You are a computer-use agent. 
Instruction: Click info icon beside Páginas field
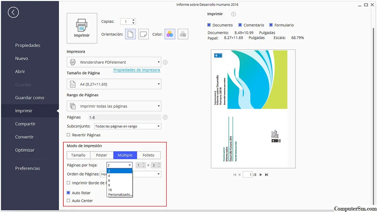click(165, 117)
